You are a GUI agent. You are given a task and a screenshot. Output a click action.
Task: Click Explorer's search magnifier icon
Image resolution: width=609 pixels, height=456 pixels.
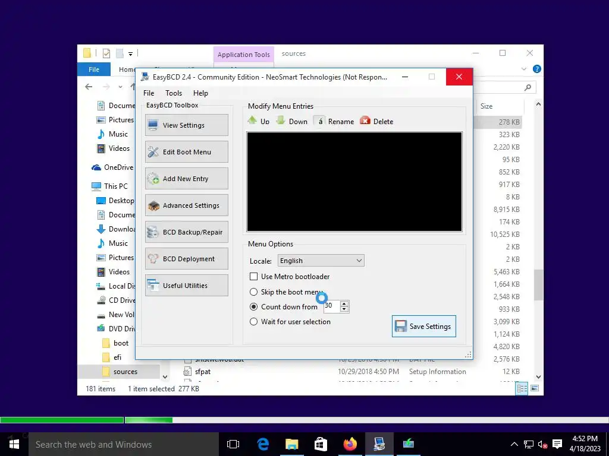[528, 87]
